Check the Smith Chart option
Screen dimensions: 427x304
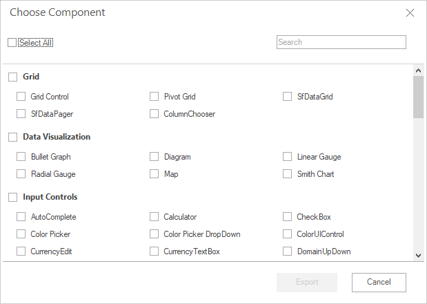point(288,174)
